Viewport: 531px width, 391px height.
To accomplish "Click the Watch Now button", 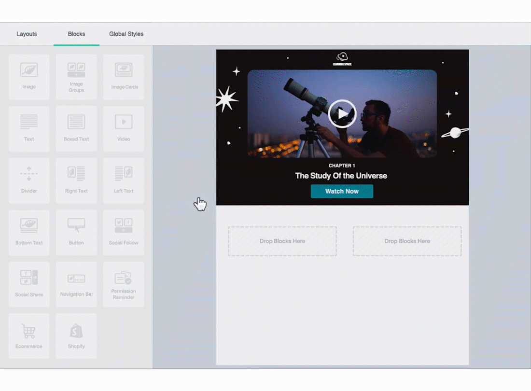I will pos(342,191).
